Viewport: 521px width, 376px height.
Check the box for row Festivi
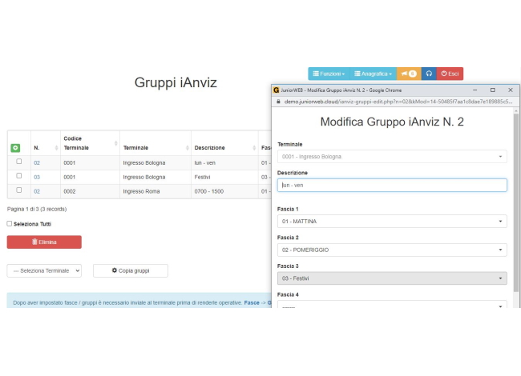pyautogui.click(x=19, y=176)
